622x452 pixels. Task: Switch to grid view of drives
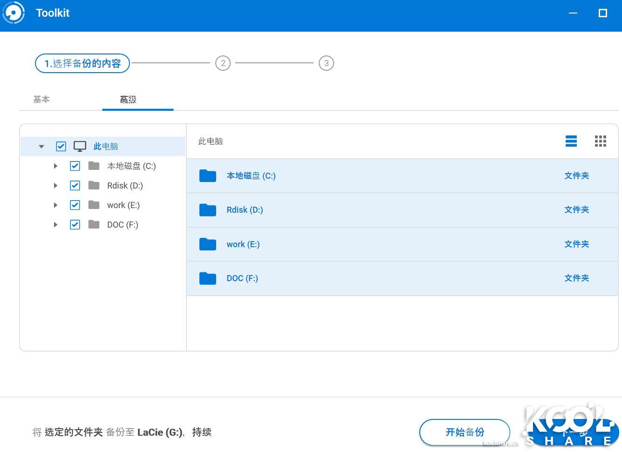[601, 141]
